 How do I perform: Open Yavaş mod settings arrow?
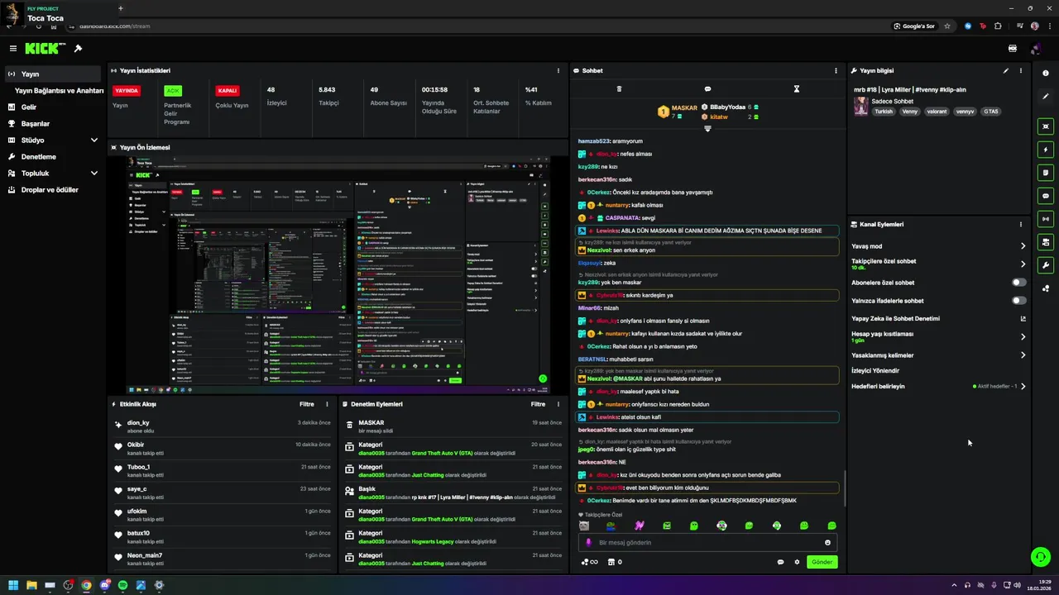pos(1023,246)
